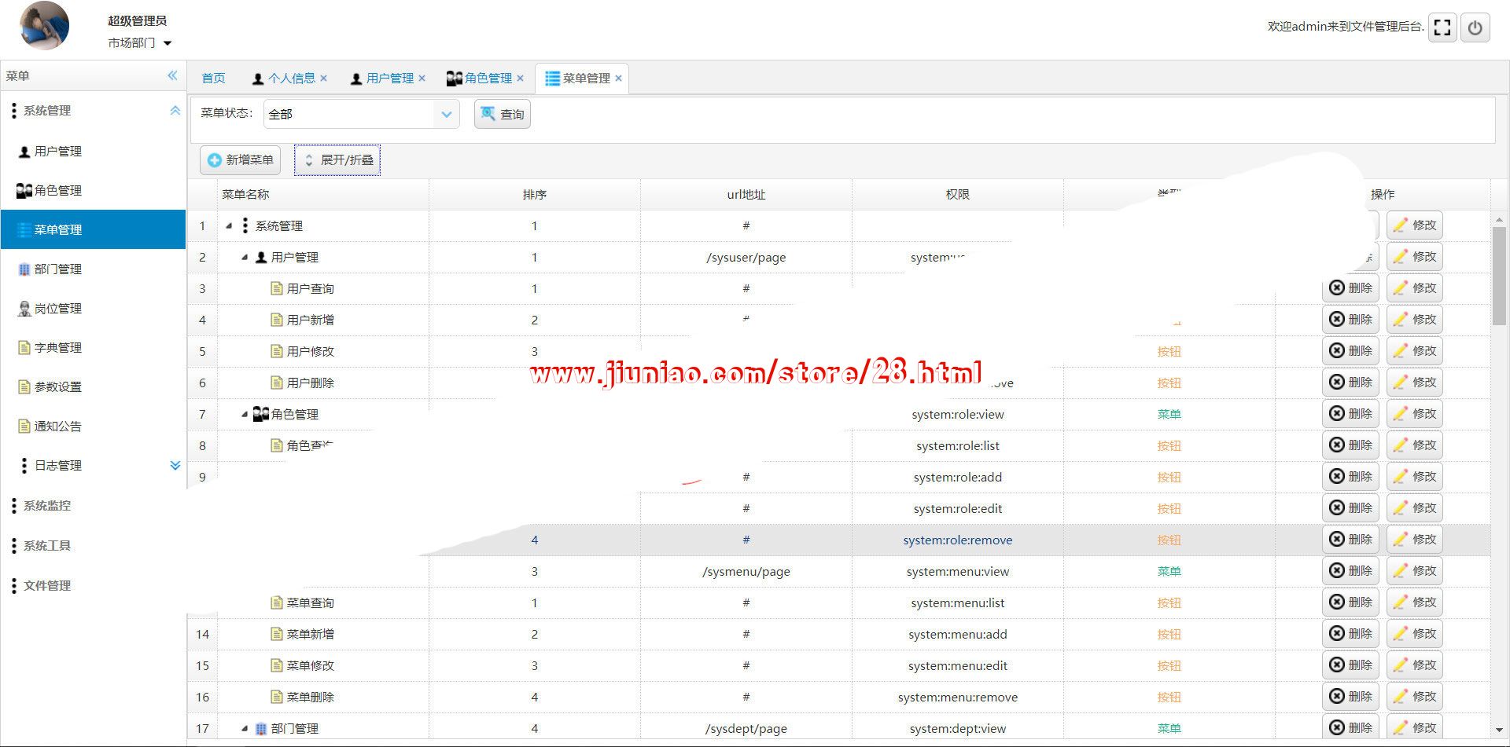Click the 查询 search button

pyautogui.click(x=503, y=115)
